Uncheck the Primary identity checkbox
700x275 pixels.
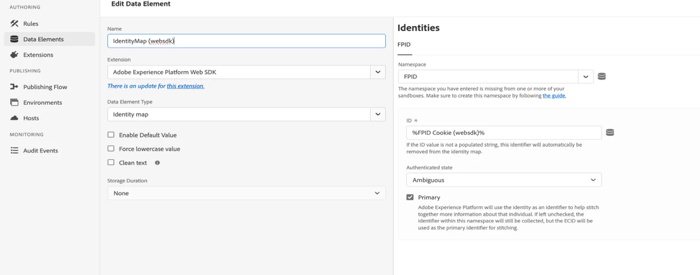click(x=410, y=198)
